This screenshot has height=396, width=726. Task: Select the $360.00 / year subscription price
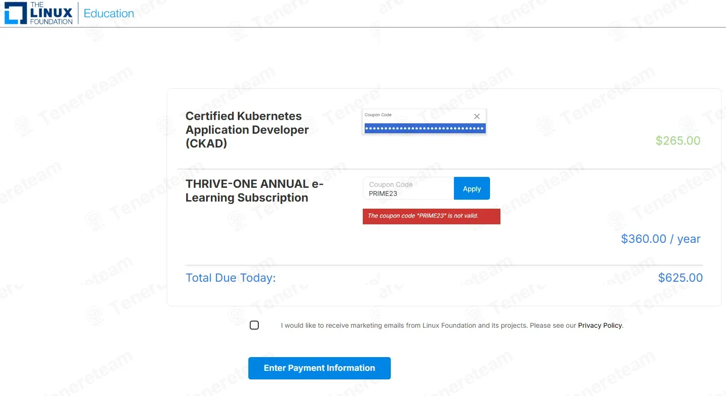660,239
